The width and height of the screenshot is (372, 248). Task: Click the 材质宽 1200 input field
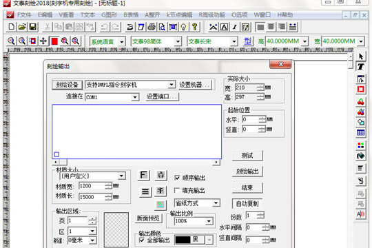(92, 186)
